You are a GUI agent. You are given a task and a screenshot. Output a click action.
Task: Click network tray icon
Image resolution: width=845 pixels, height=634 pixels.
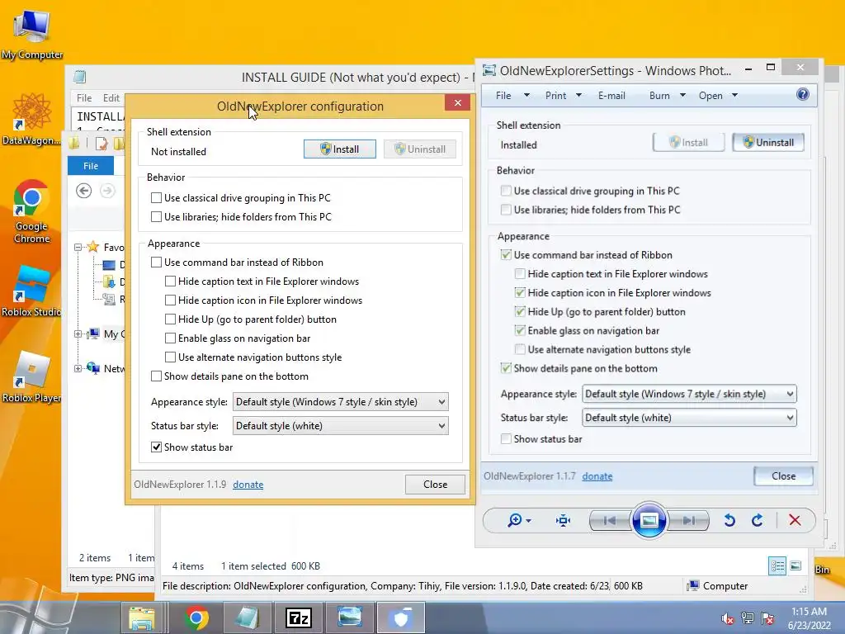coord(748,618)
